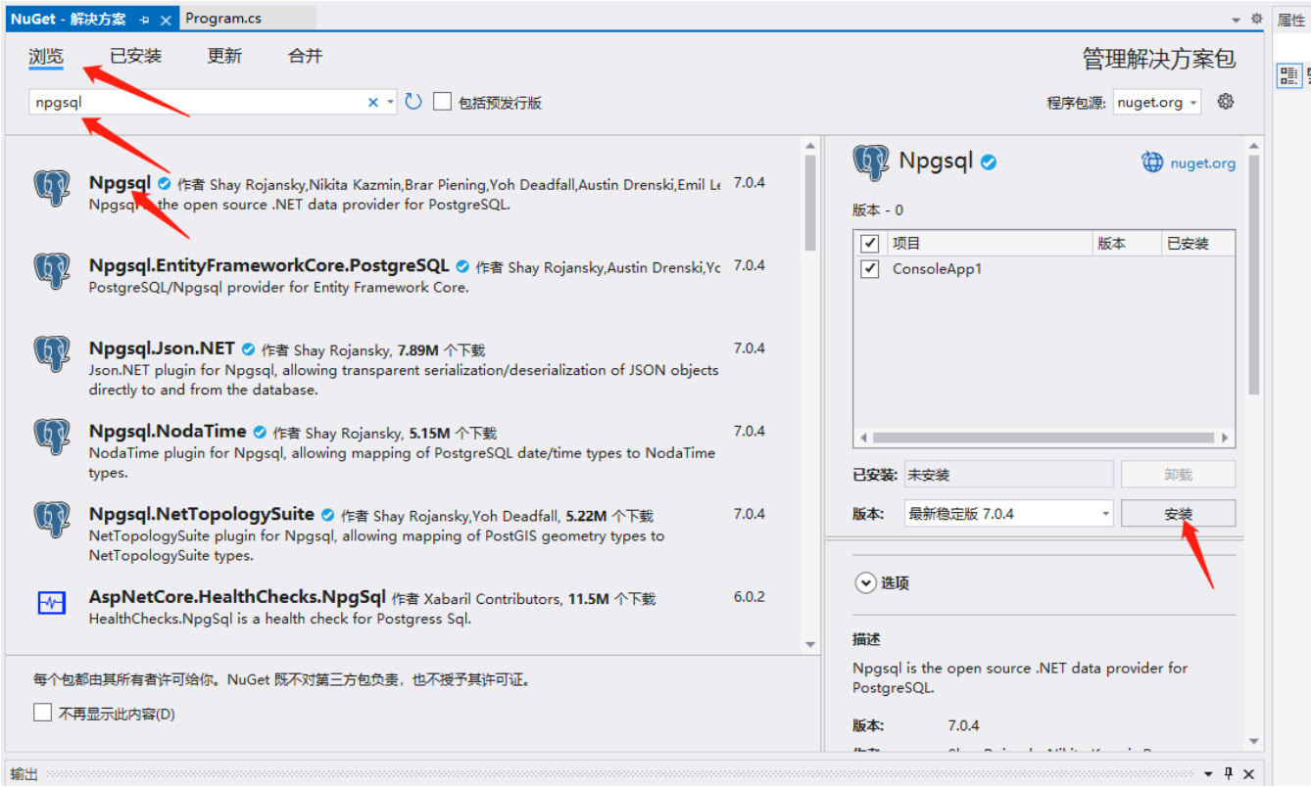The image size is (1311, 787).
Task: Expand the 选项 options section
Action: [865, 582]
